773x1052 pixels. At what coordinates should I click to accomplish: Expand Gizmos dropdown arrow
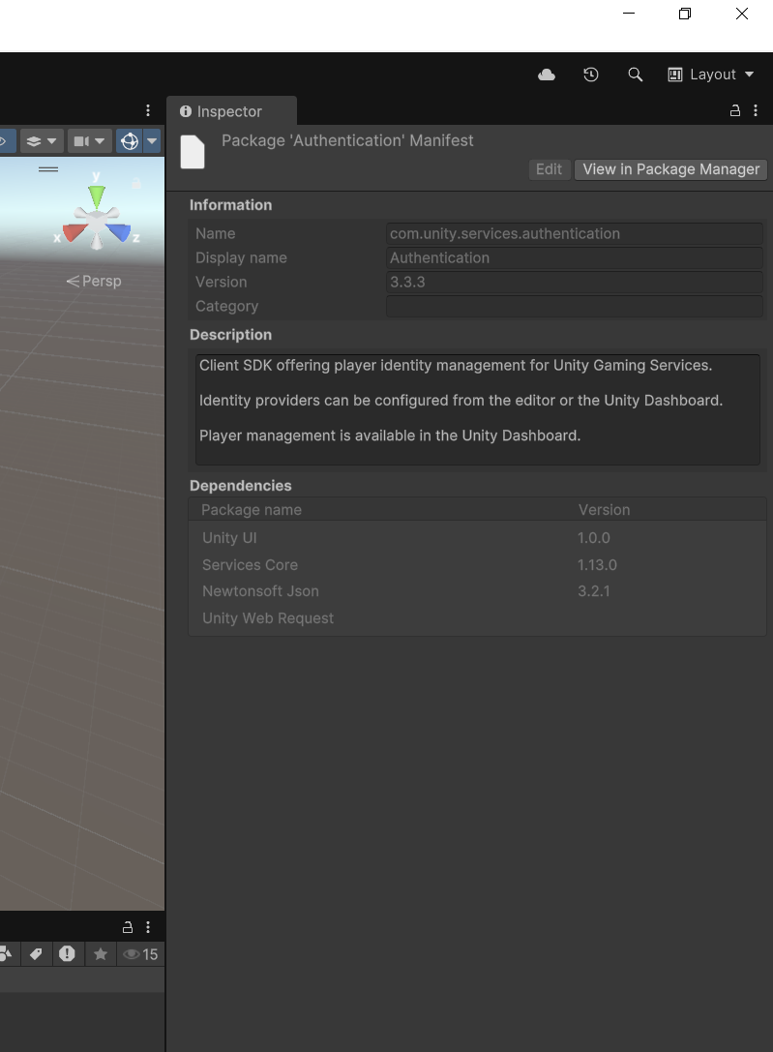152,141
